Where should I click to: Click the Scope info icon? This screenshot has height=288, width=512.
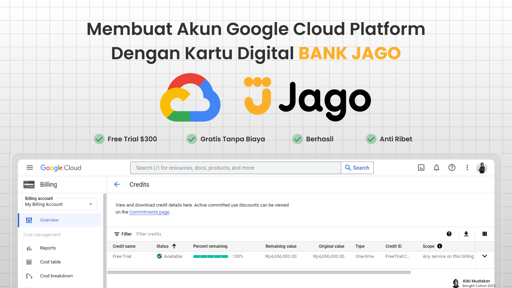point(440,246)
